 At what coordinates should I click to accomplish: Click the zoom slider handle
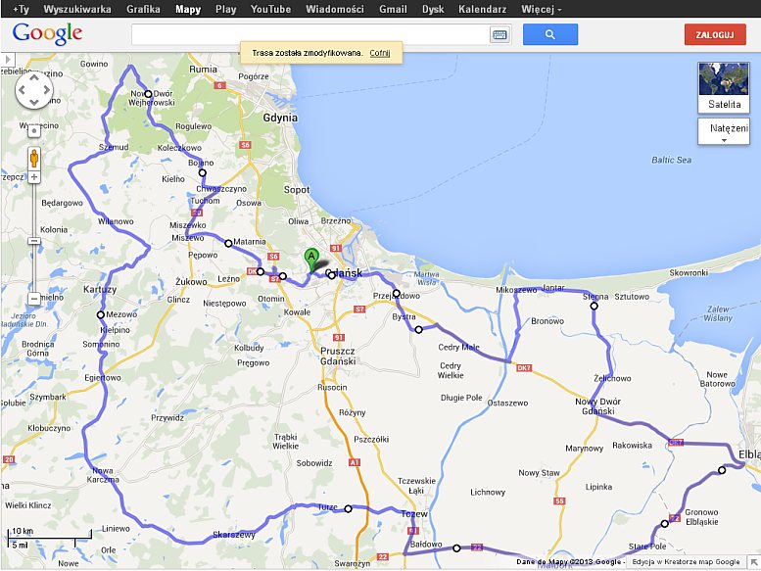(x=34, y=241)
